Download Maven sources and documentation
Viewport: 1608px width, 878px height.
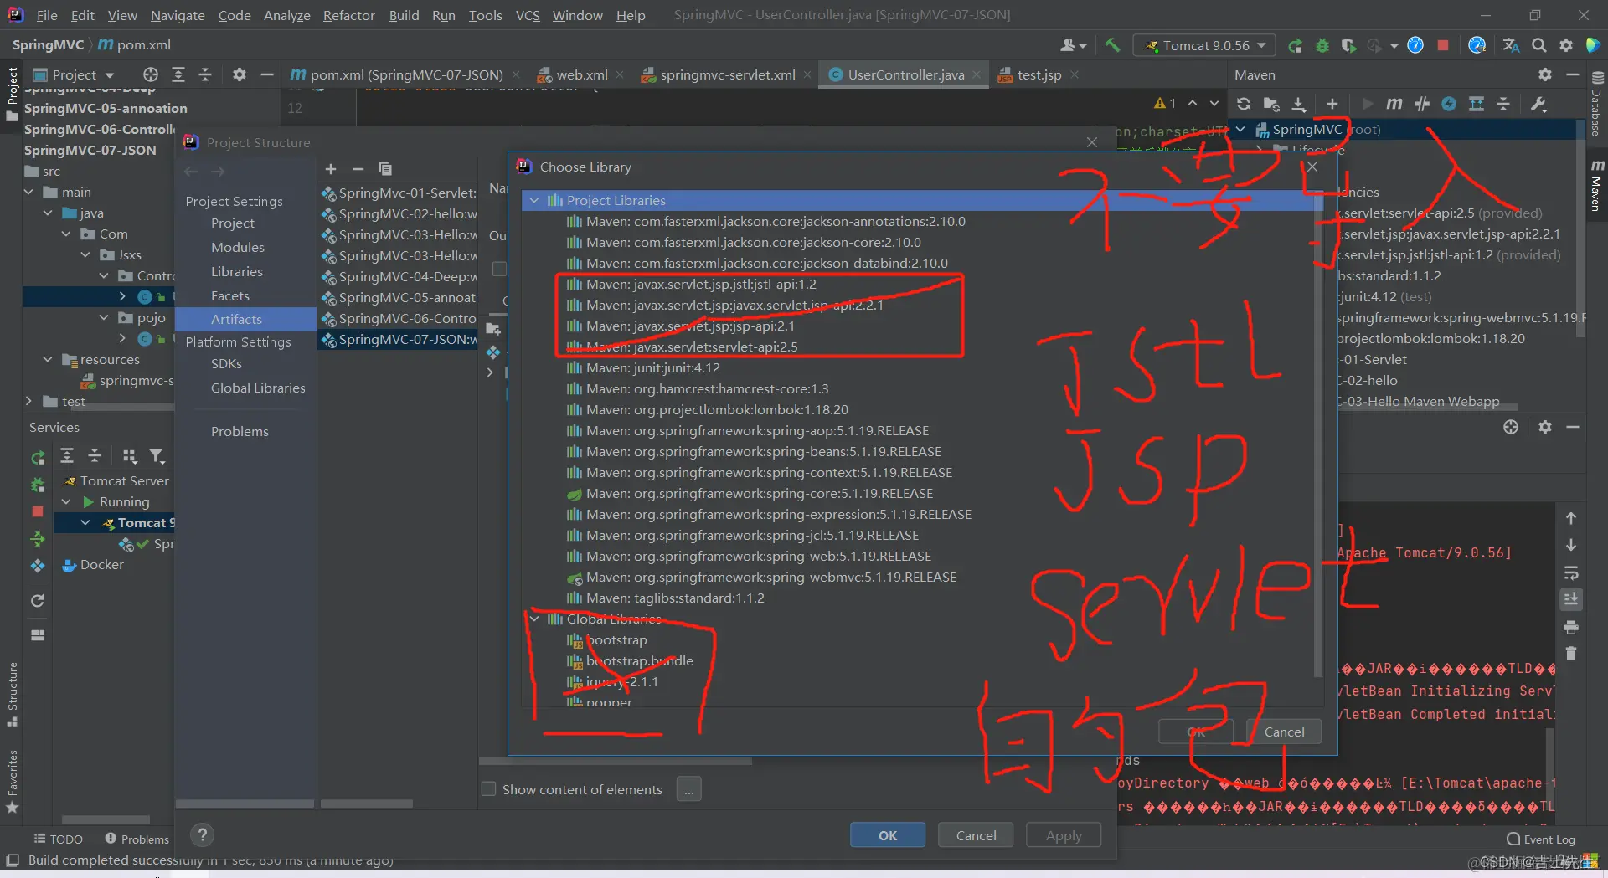pos(1299,104)
